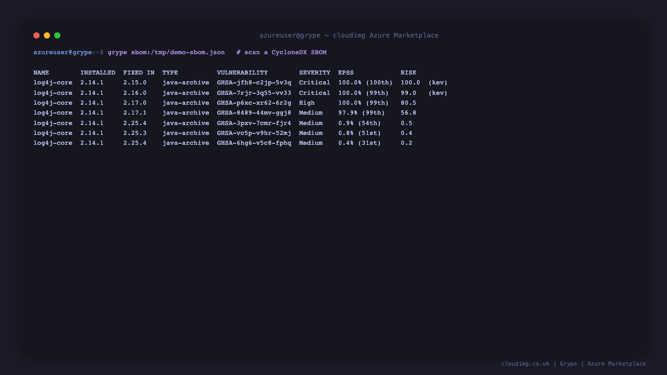Click log4j-core in the GHSA-jfh8 row
Viewport: 667px width, 375px height.
pyautogui.click(x=53, y=83)
